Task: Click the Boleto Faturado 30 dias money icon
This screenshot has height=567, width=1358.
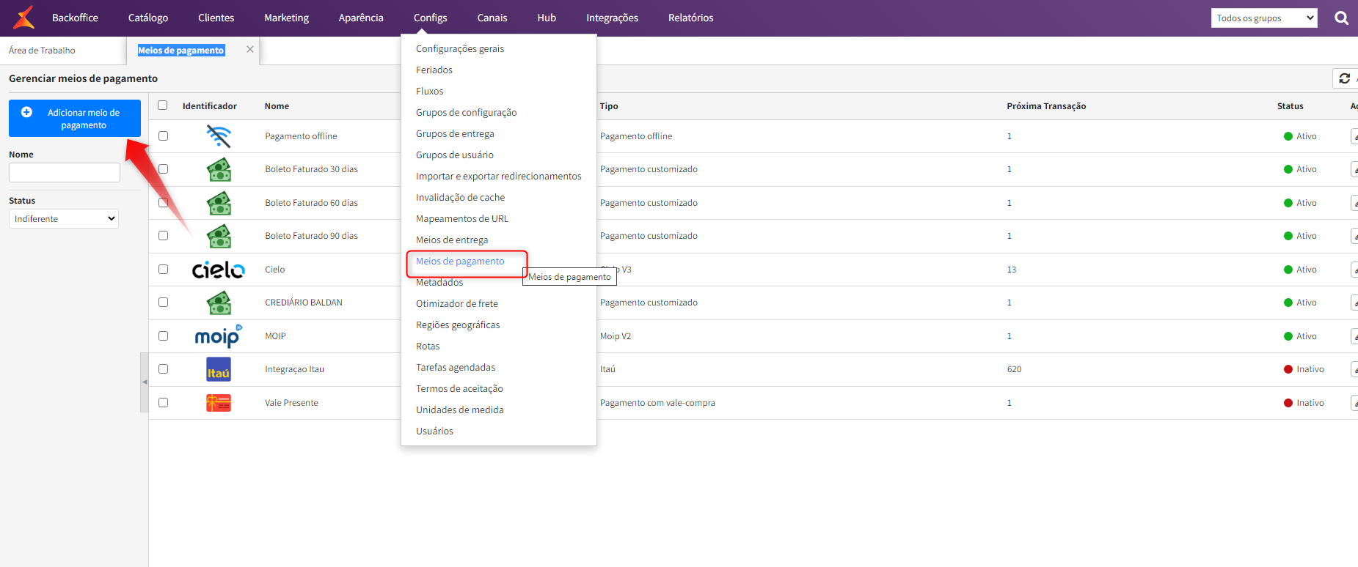Action: point(219,169)
